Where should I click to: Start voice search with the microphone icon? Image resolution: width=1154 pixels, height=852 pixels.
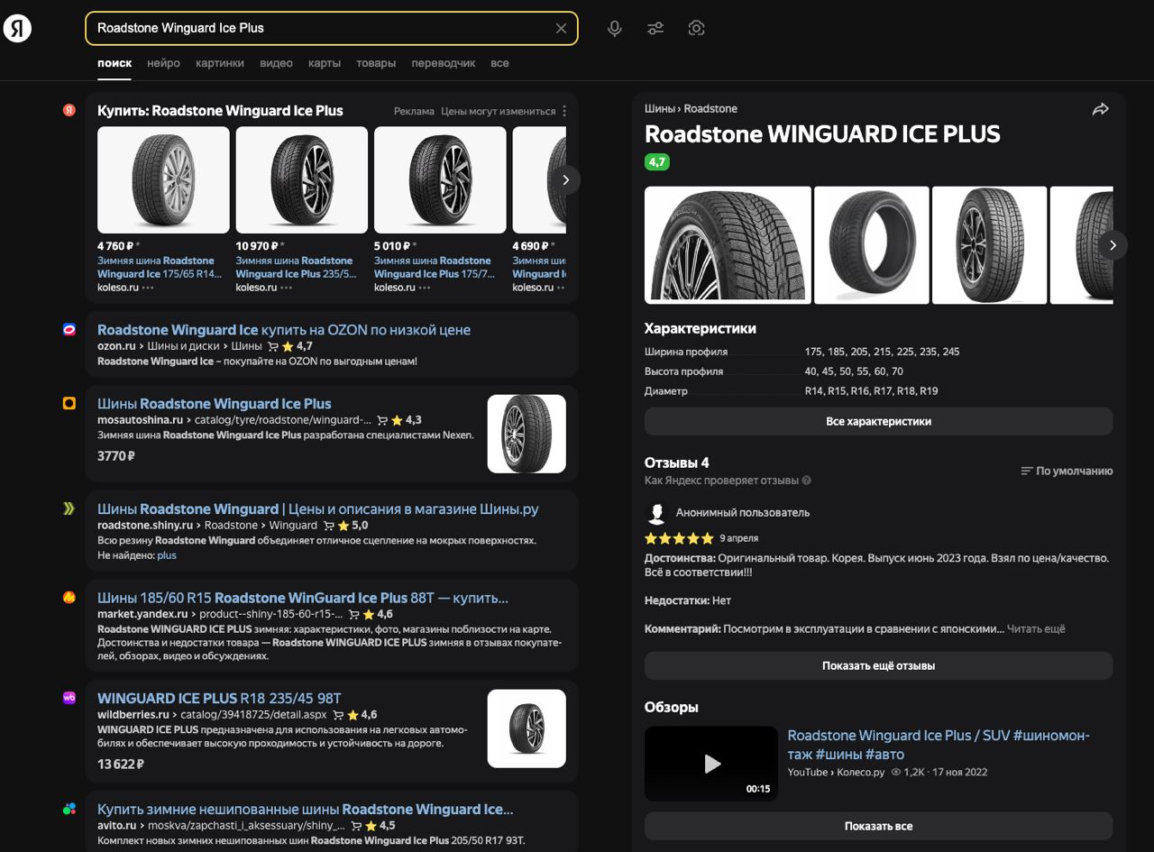pyautogui.click(x=614, y=28)
